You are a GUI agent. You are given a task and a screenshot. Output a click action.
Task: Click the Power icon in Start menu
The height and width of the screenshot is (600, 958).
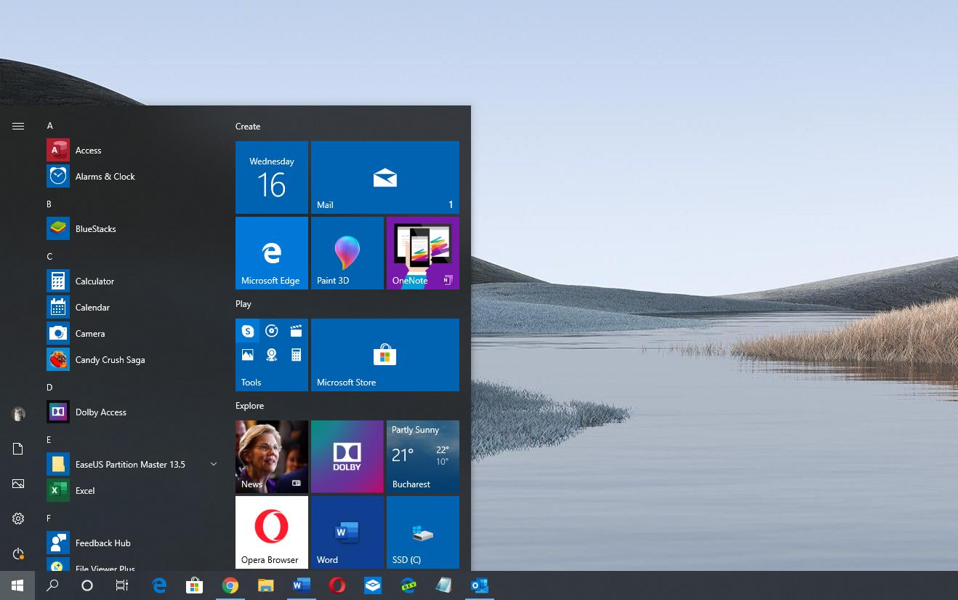click(x=18, y=553)
